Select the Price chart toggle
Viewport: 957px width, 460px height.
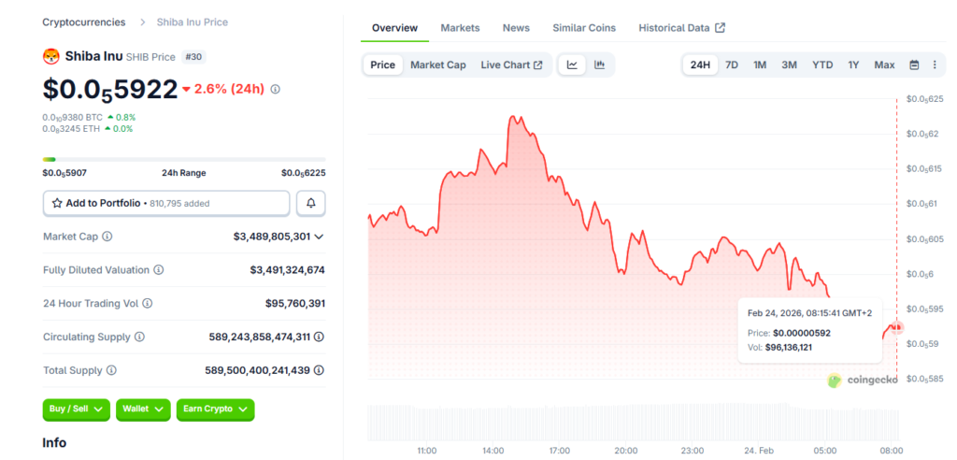tap(382, 65)
